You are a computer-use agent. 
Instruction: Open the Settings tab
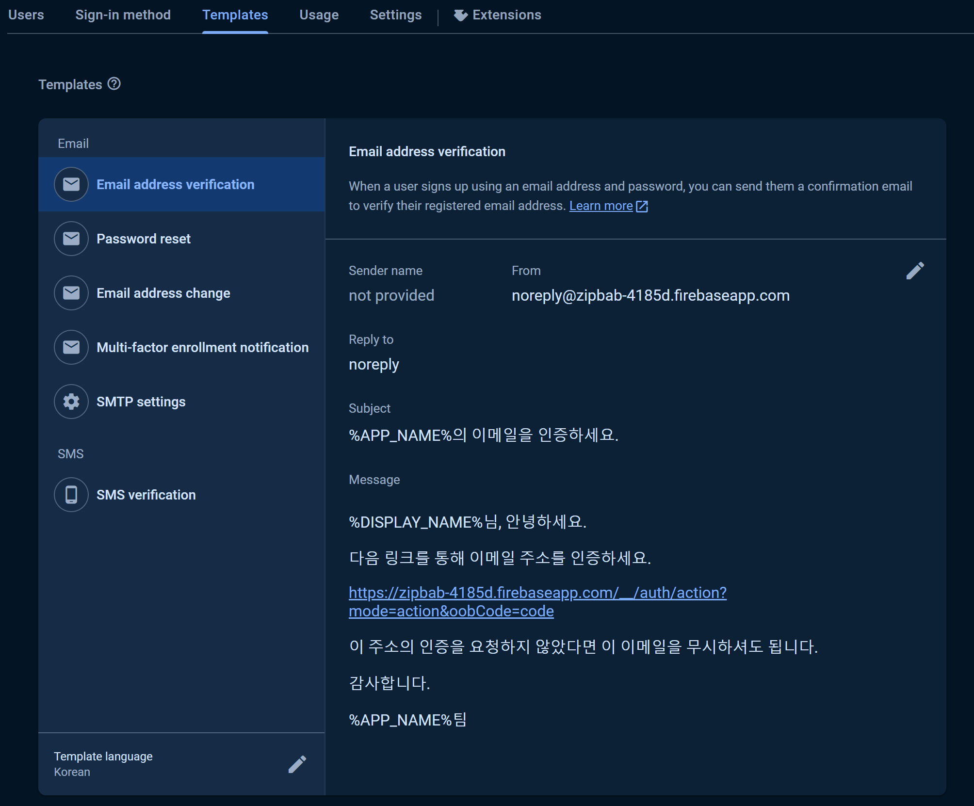tap(395, 15)
